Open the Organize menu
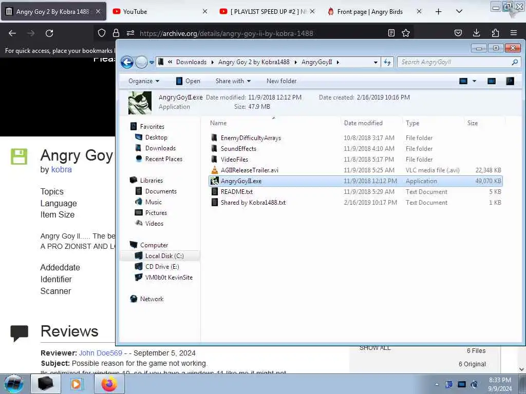The height and width of the screenshot is (394, 526). [x=144, y=81]
